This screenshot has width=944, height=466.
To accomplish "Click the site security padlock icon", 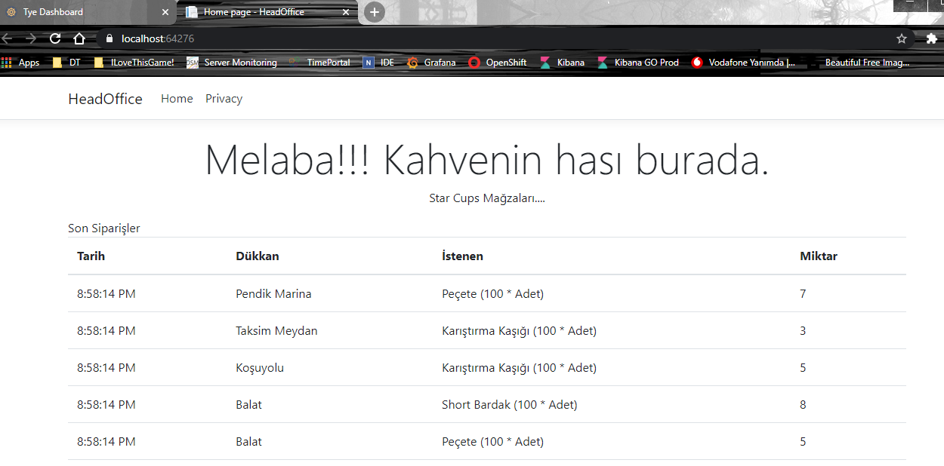I will (x=110, y=38).
